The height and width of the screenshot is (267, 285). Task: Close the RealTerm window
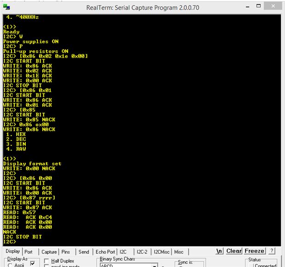(x=273, y=6)
